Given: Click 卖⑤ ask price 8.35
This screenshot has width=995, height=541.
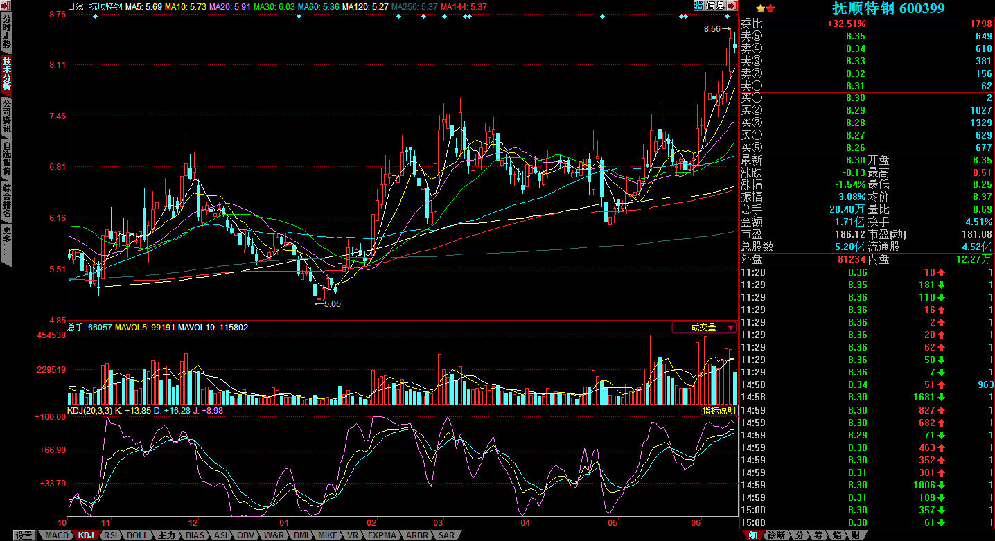Looking at the screenshot, I should click(x=856, y=36).
